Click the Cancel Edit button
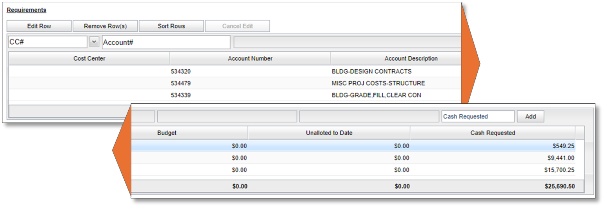The width and height of the screenshot is (604, 207). pos(237,26)
